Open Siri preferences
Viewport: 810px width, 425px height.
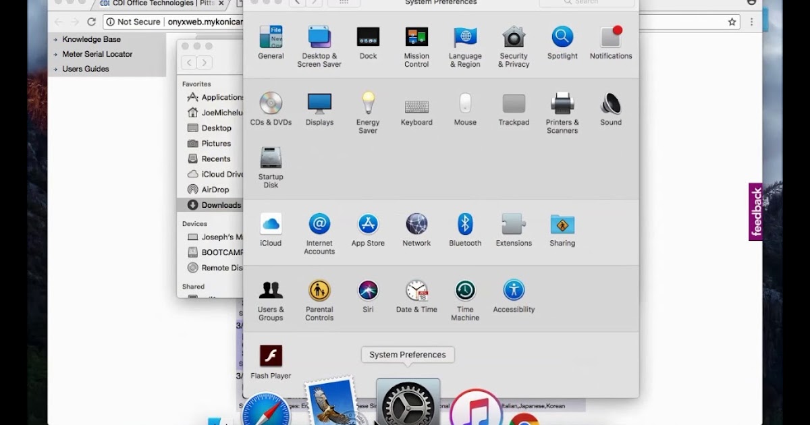pos(368,296)
